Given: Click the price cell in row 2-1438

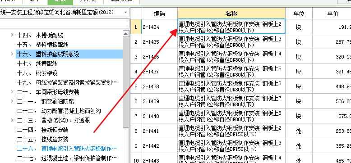Looking at the screenshot, I should pyautogui.click(x=332, y=86).
